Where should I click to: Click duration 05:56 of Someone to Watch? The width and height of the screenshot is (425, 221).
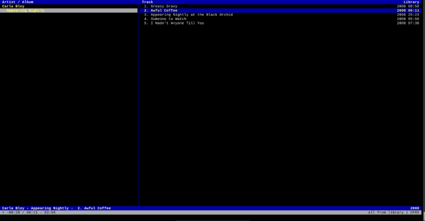tap(414, 19)
